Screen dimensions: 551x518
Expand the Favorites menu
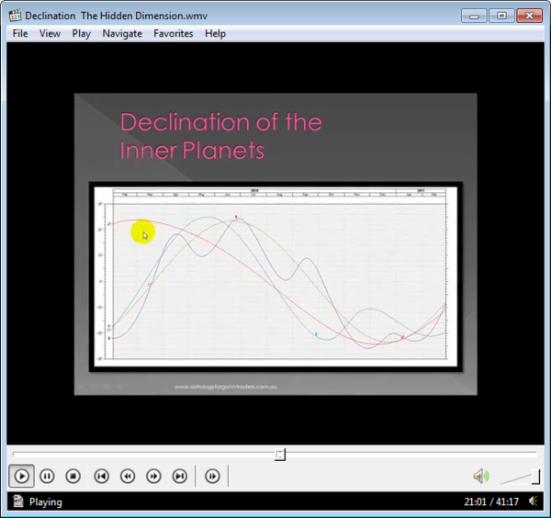pos(174,33)
